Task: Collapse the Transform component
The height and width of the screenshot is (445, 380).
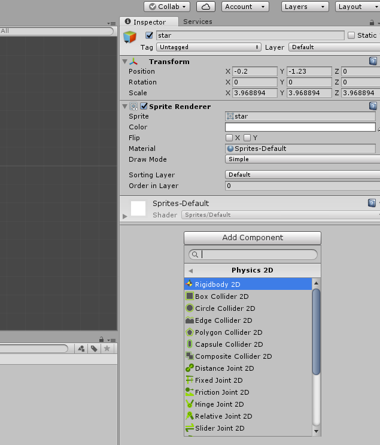Action: 124,61
